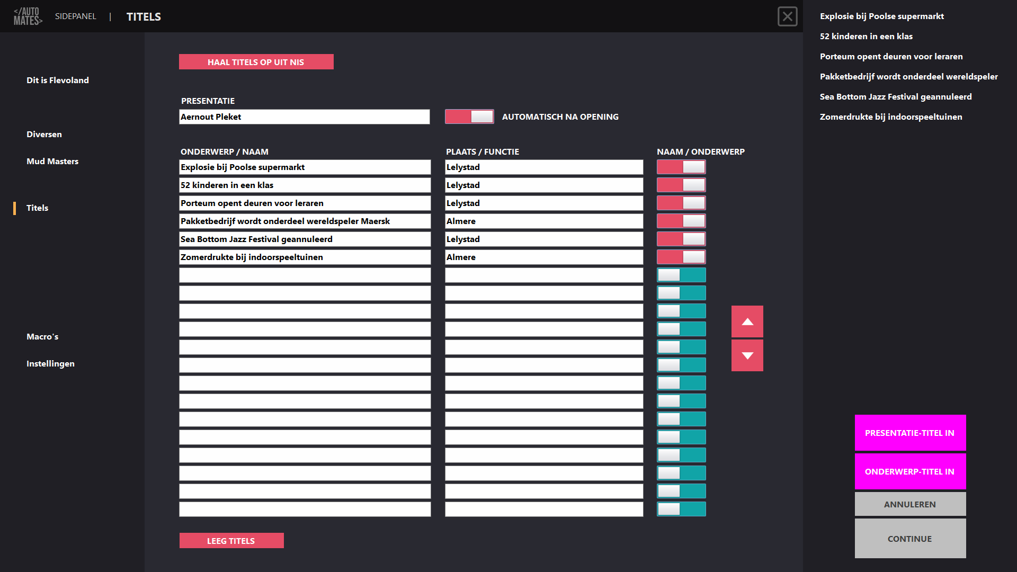Toggle the first teal switch below Zomerdrukte row
The image size is (1017, 572).
coord(681,275)
